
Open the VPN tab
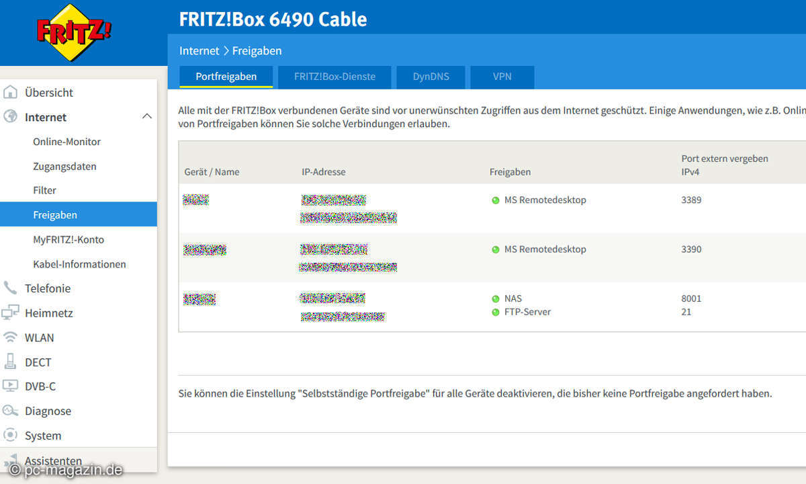coord(502,77)
